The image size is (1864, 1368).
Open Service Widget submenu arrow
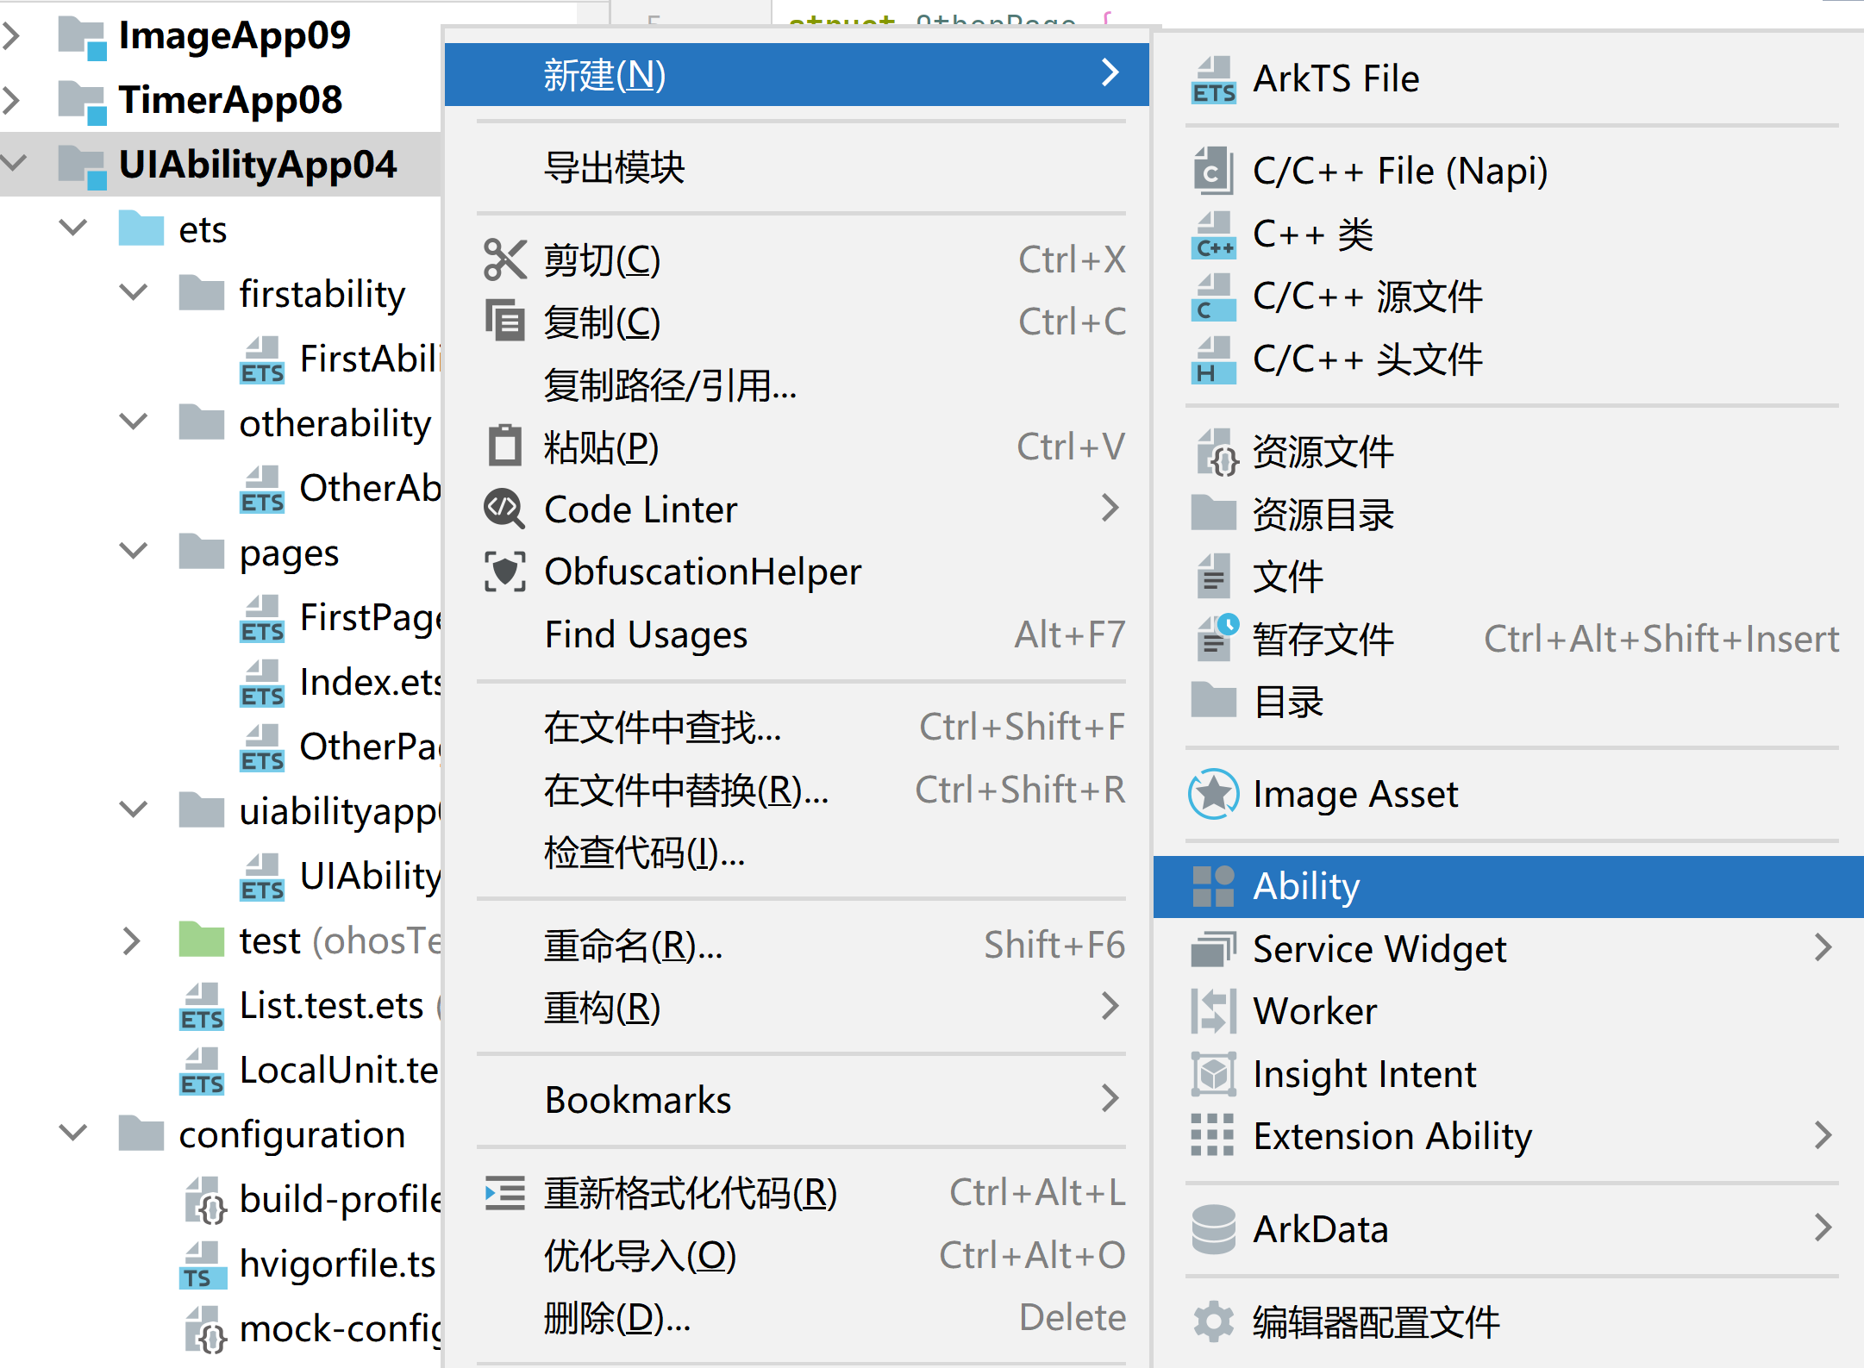tap(1823, 947)
